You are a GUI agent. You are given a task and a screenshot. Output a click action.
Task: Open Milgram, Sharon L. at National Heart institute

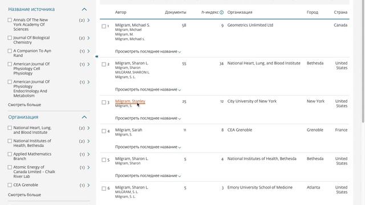click(132, 63)
